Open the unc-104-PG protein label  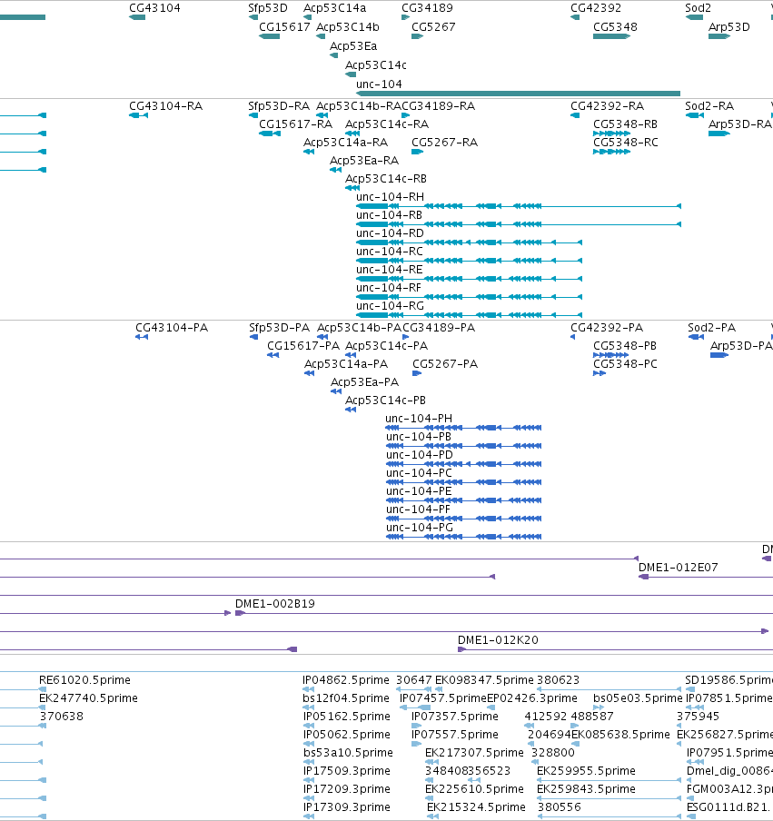pyautogui.click(x=419, y=528)
